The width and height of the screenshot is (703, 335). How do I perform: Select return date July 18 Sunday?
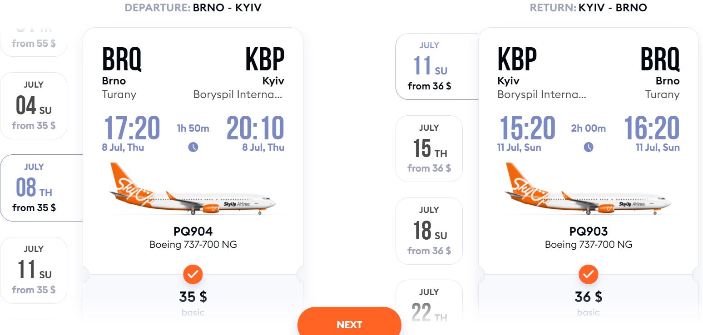tap(429, 231)
